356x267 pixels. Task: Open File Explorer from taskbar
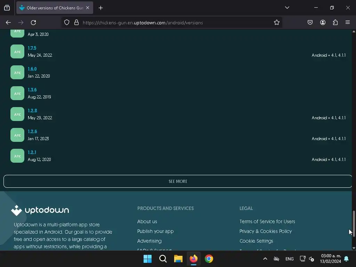pos(178,259)
